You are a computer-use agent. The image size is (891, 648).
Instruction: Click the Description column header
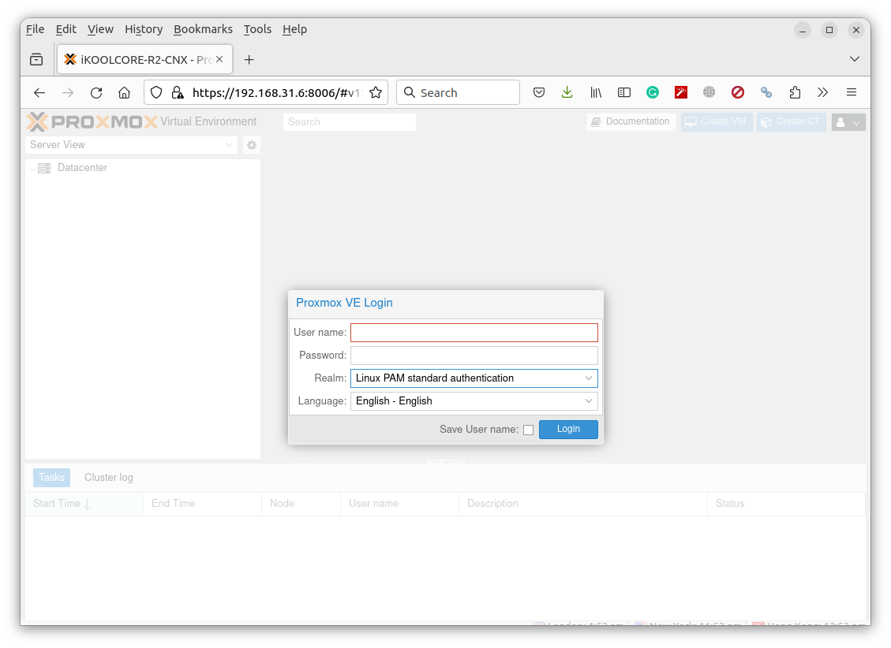583,504
